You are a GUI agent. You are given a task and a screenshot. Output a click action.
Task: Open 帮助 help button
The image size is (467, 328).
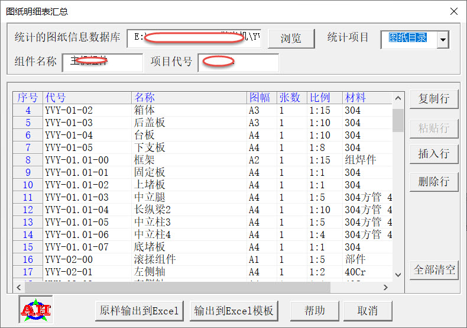point(314,311)
